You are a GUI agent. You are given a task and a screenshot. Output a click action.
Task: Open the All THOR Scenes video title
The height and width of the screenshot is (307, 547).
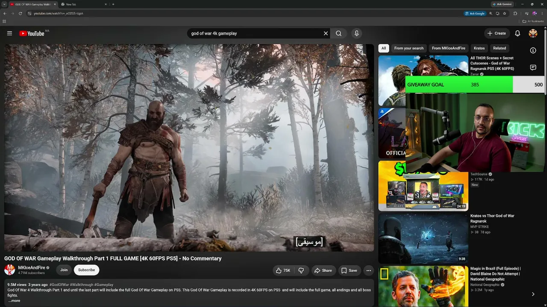(492, 64)
